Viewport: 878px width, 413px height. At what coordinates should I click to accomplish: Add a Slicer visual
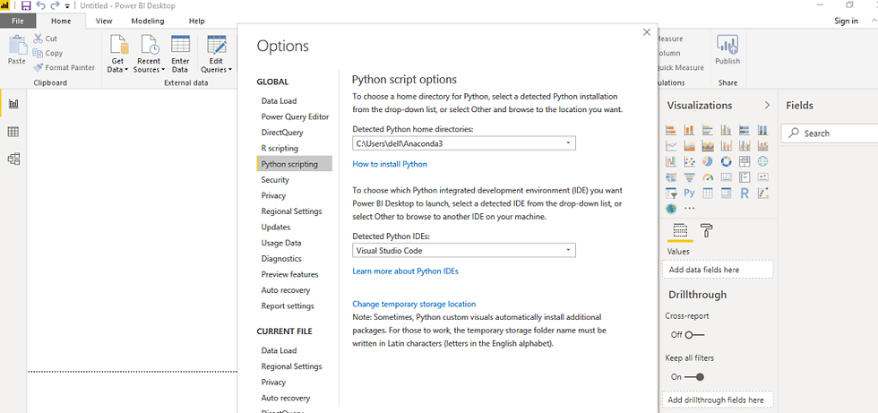671,194
